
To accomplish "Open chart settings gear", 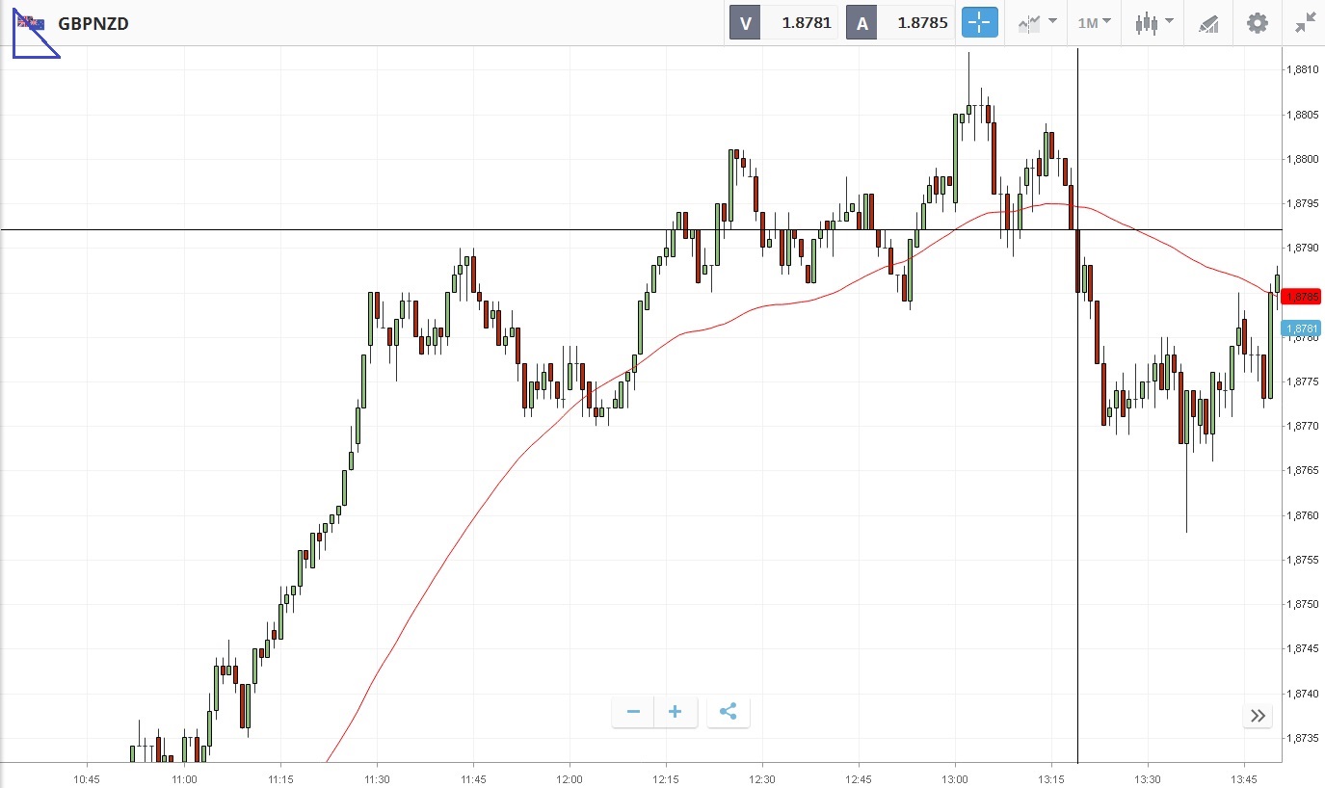I will tap(1258, 23).
